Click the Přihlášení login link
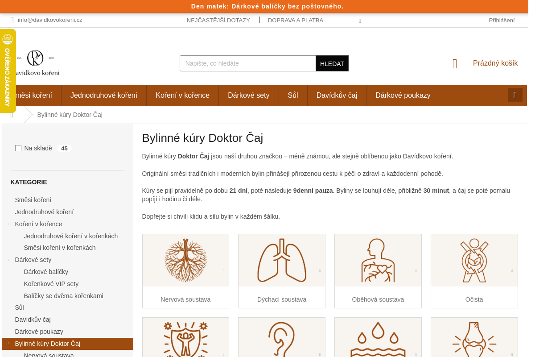This screenshot has height=357, width=535. (x=502, y=20)
